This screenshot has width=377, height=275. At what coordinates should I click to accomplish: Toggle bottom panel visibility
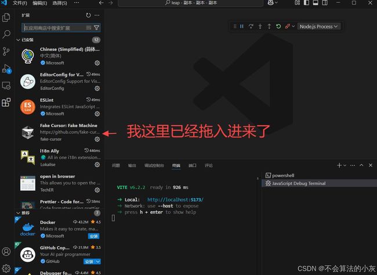[316, 3]
